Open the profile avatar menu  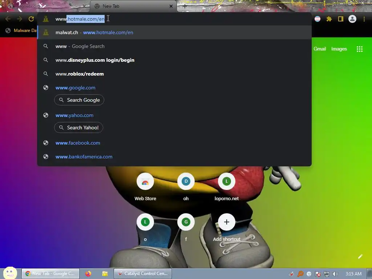[352, 19]
